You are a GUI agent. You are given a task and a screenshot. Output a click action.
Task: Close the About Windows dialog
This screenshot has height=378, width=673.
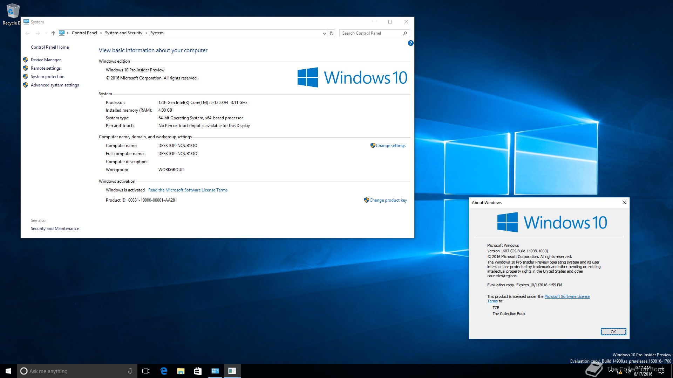(x=624, y=202)
